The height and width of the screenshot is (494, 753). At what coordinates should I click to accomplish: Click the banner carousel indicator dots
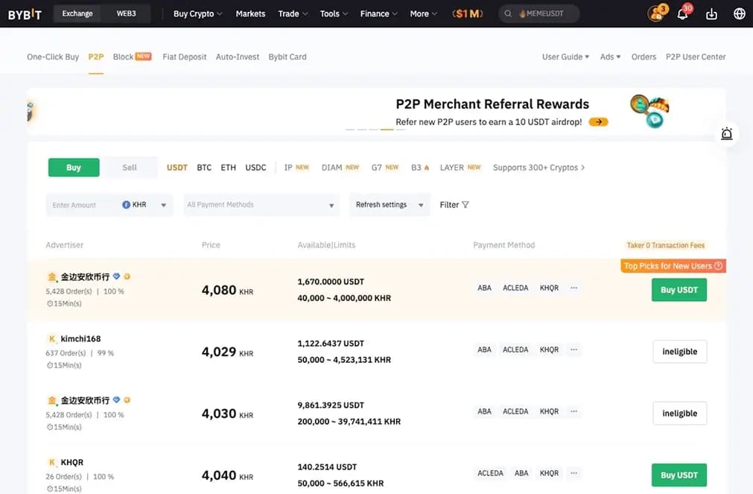tap(375, 130)
